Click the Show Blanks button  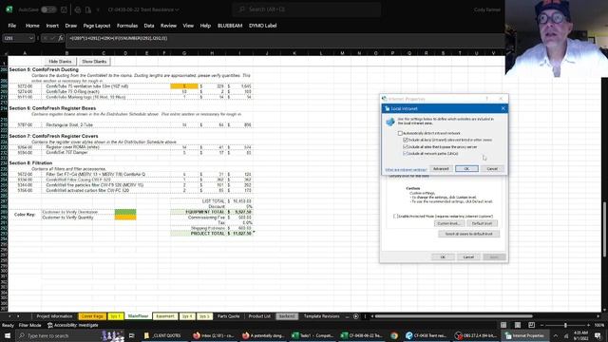[x=94, y=61]
